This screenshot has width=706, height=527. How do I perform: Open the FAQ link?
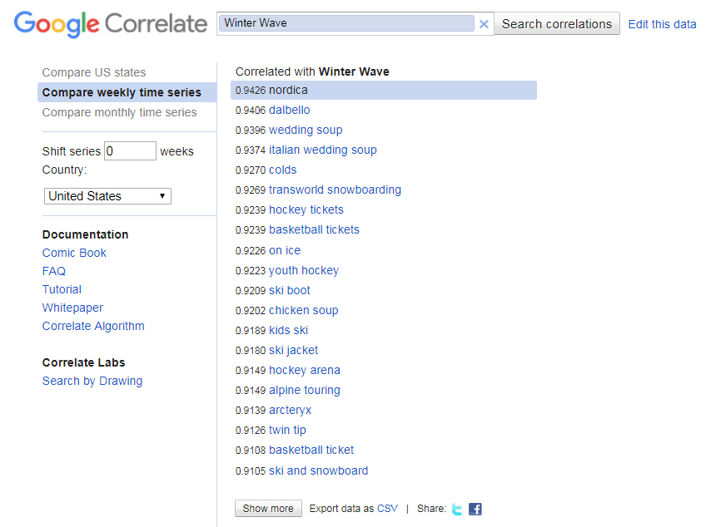[54, 271]
